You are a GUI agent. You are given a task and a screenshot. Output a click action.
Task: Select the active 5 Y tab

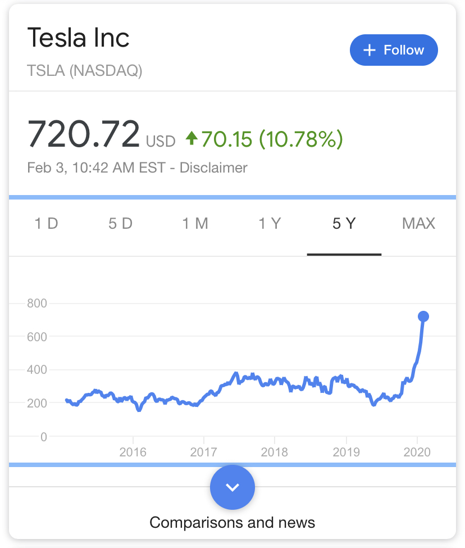click(x=344, y=224)
